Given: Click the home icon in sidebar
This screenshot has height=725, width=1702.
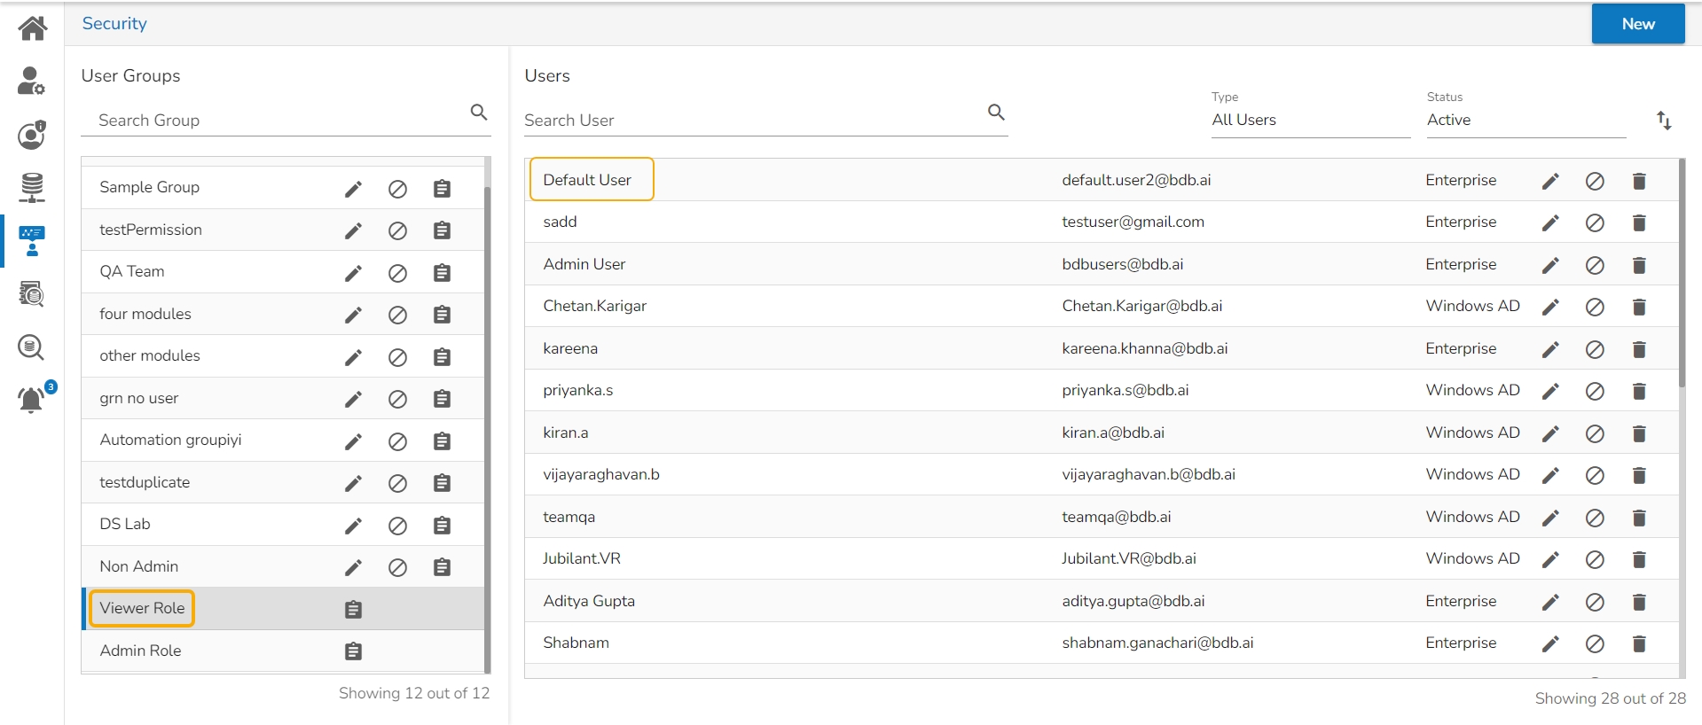Looking at the screenshot, I should pos(32,28).
